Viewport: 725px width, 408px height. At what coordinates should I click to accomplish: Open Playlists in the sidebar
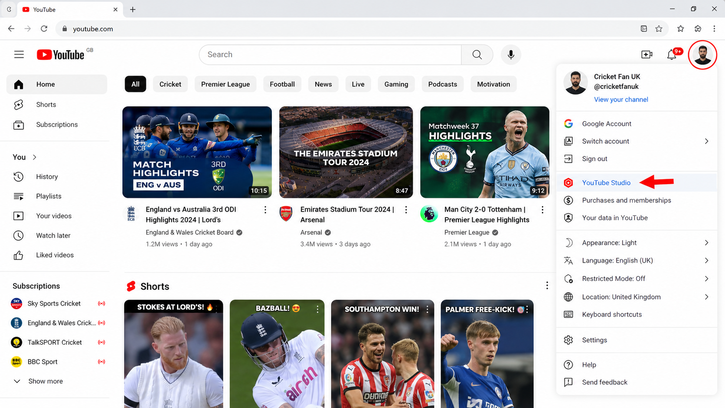(57, 196)
